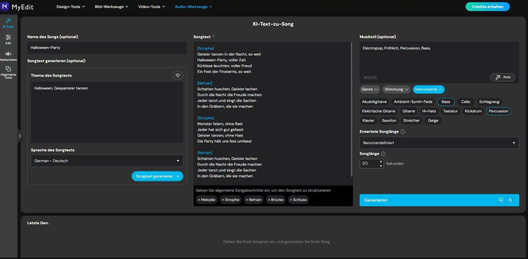
Task: Open the Sprache des Songtexts dropdown
Action: (x=107, y=161)
